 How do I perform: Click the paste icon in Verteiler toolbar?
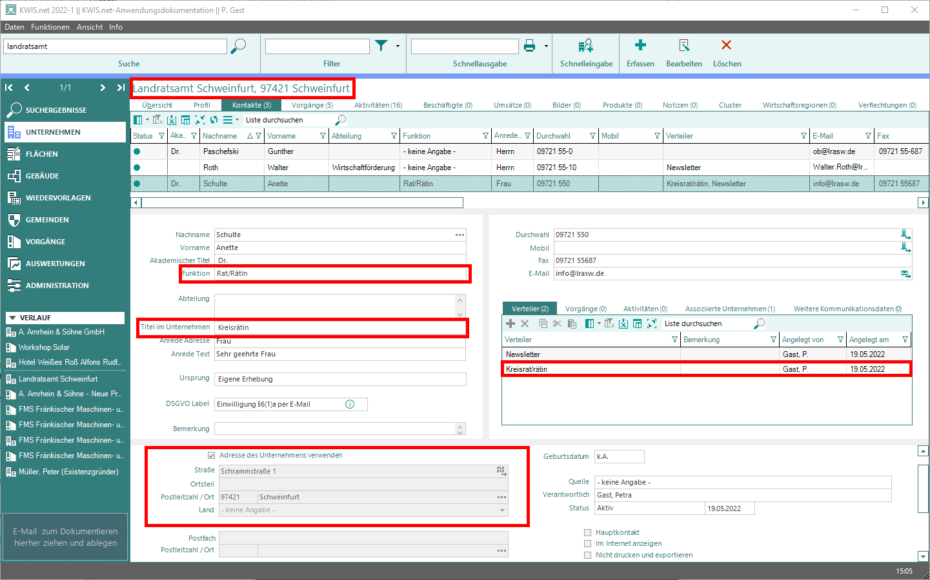(572, 324)
